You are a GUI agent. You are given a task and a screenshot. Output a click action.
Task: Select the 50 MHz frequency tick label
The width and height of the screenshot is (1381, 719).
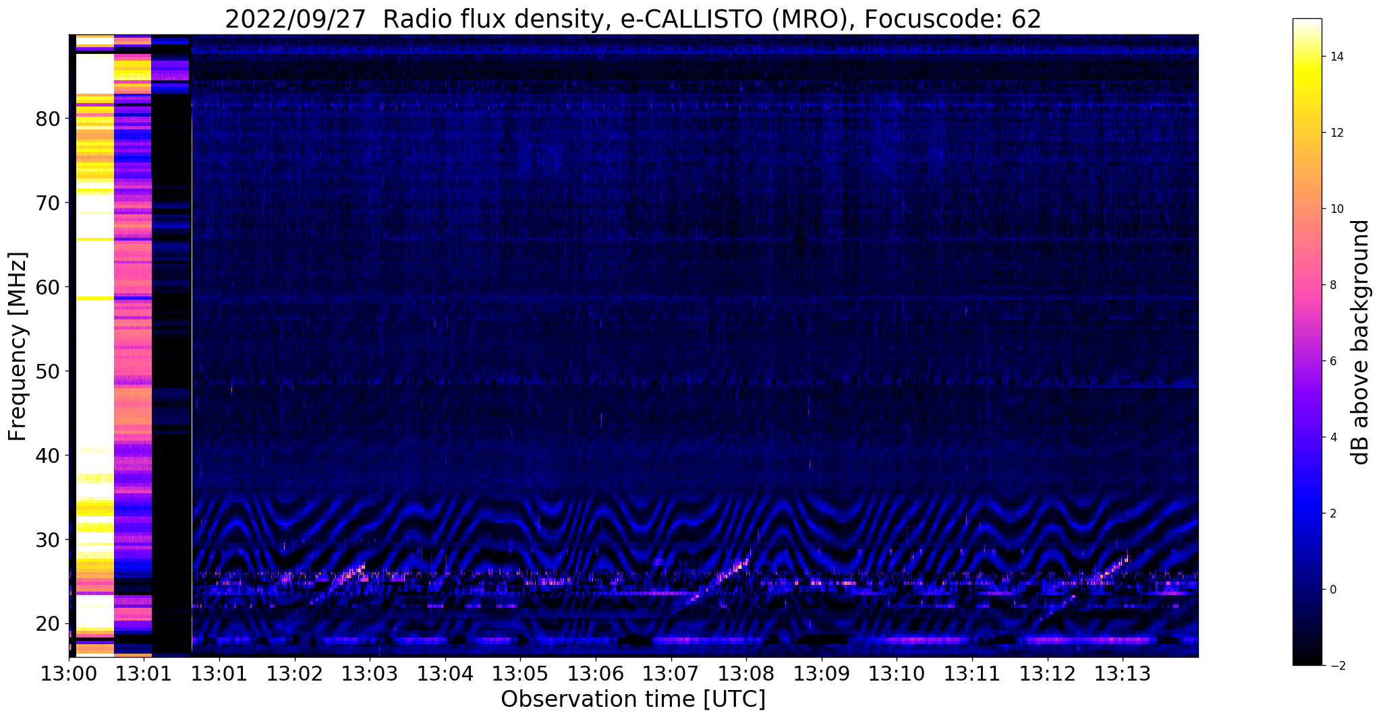click(47, 371)
